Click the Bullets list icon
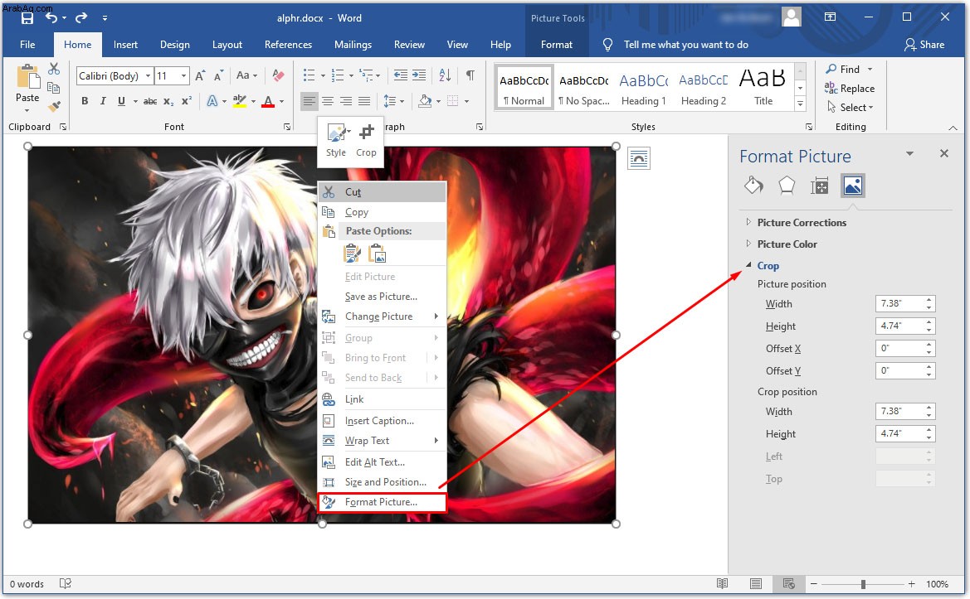 tap(310, 75)
